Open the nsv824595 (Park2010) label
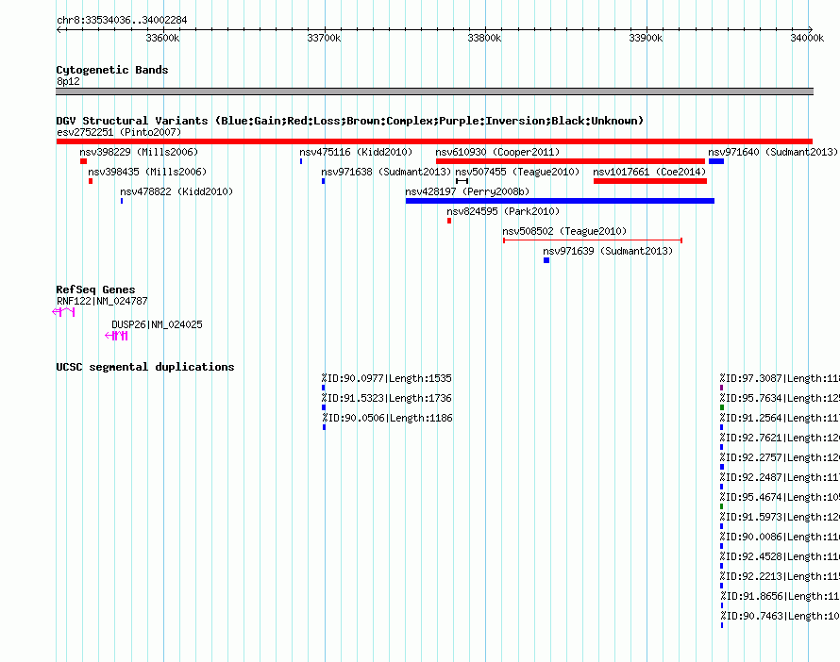The height and width of the screenshot is (662, 840). pyautogui.click(x=503, y=211)
